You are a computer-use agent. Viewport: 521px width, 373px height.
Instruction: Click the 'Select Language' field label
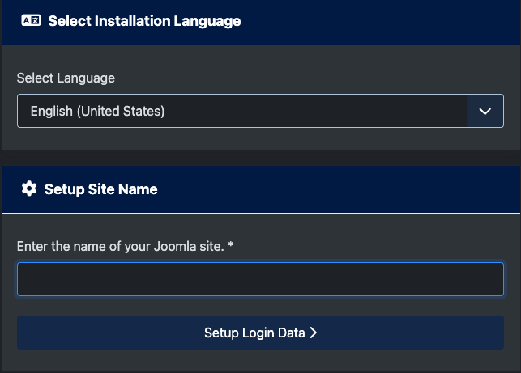click(66, 78)
